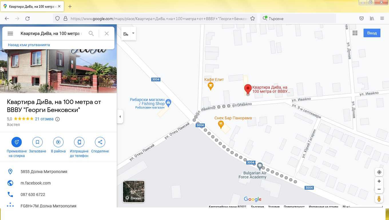389x220 pixels.
Task: Clear the search box with X
Action: click(107, 34)
